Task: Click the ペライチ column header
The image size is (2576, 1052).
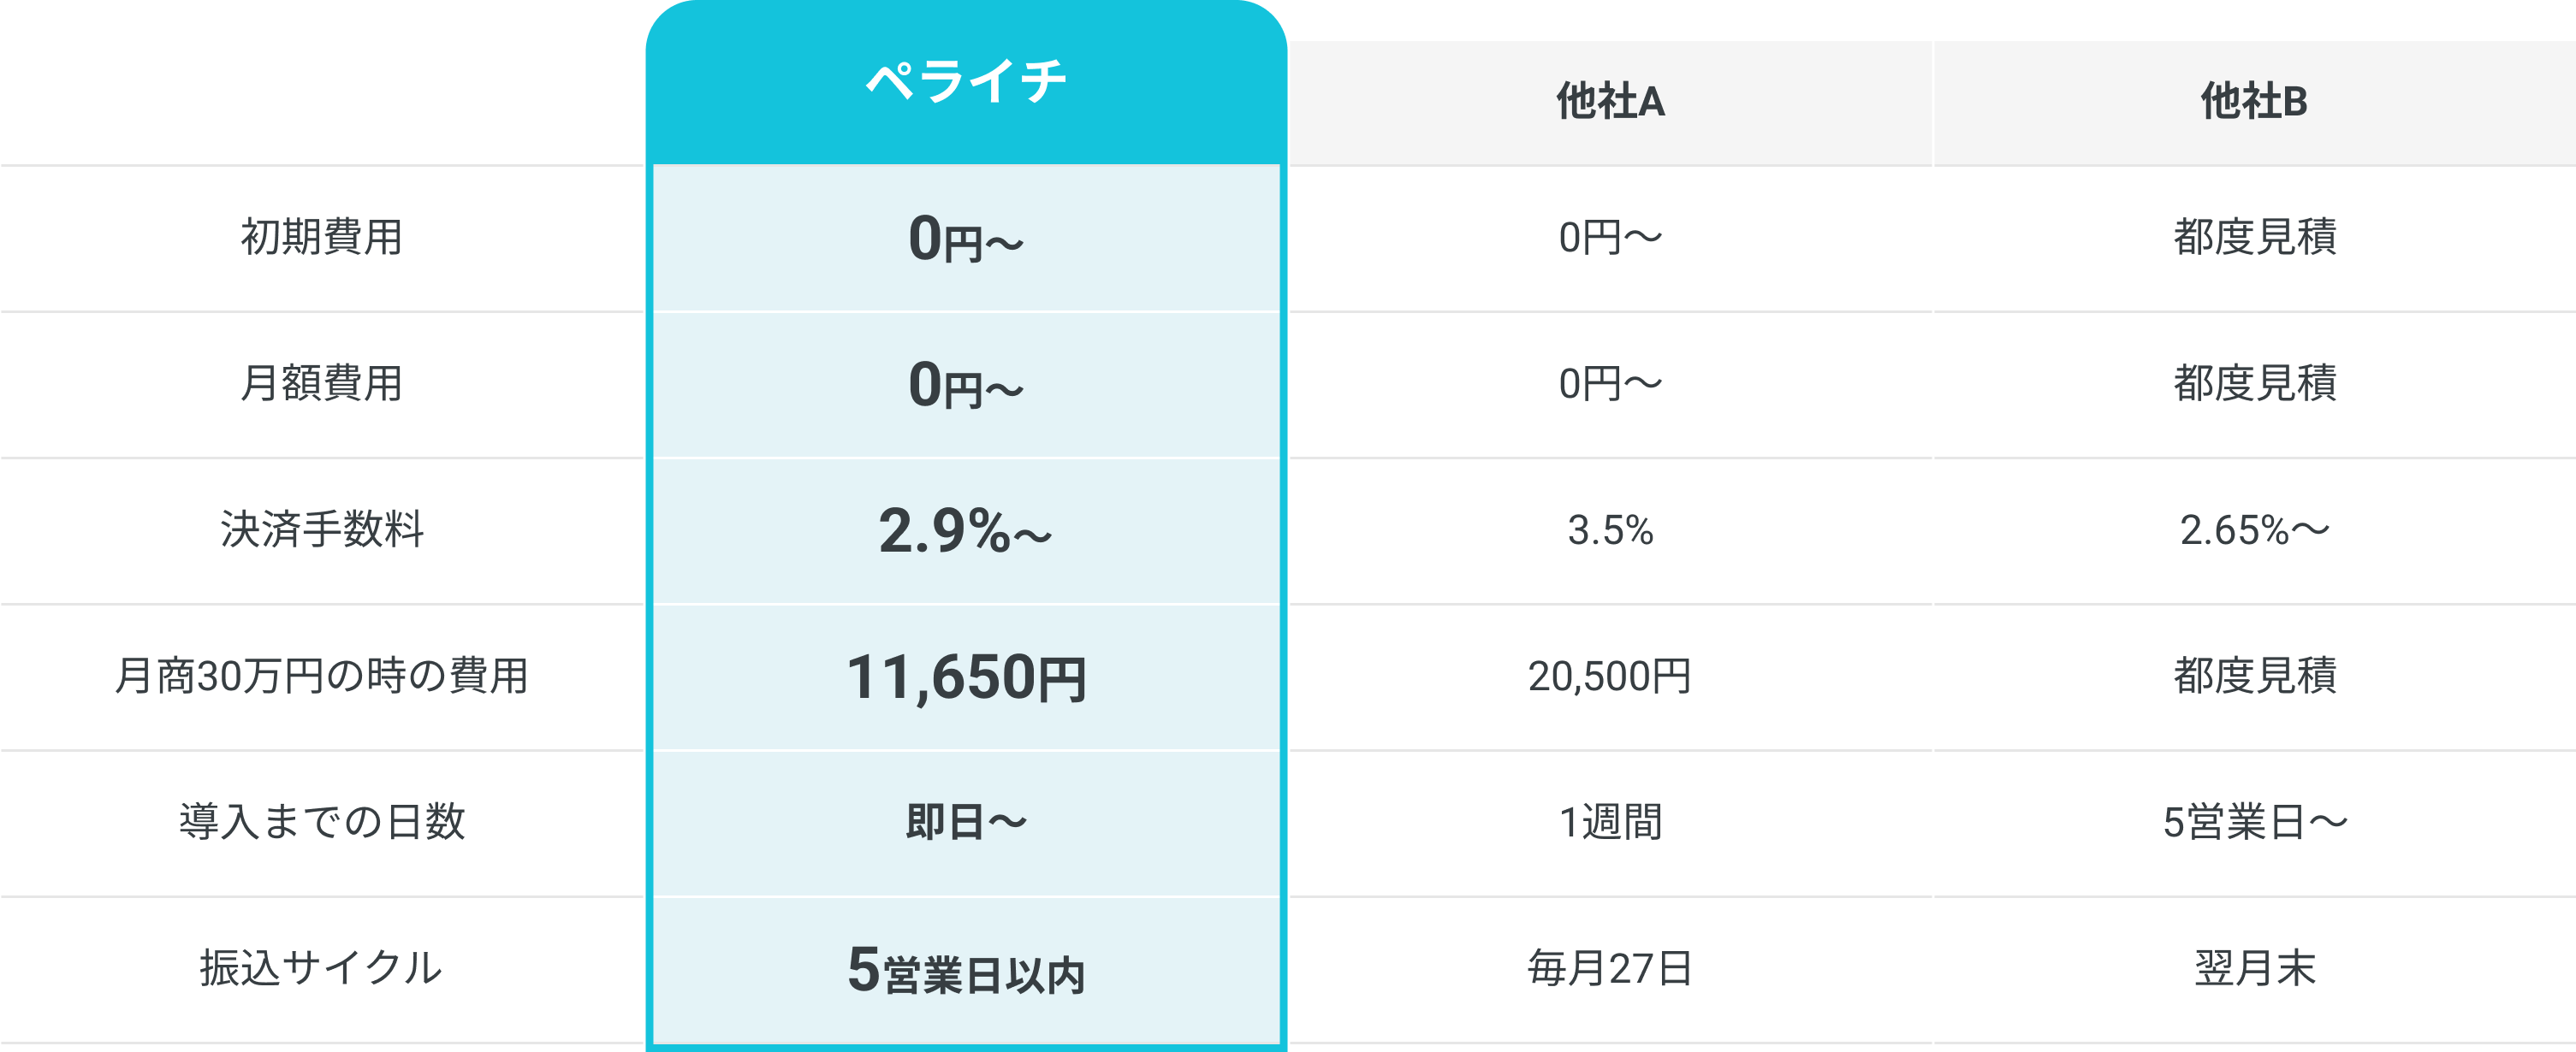Action: pyautogui.click(x=966, y=82)
